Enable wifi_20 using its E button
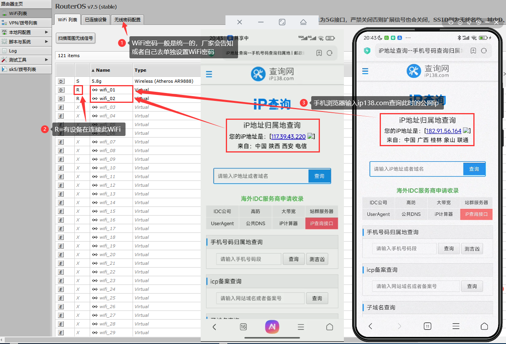506x344 pixels. 61,255
